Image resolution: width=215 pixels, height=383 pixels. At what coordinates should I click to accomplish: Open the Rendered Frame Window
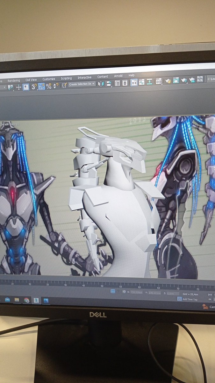click(x=176, y=80)
